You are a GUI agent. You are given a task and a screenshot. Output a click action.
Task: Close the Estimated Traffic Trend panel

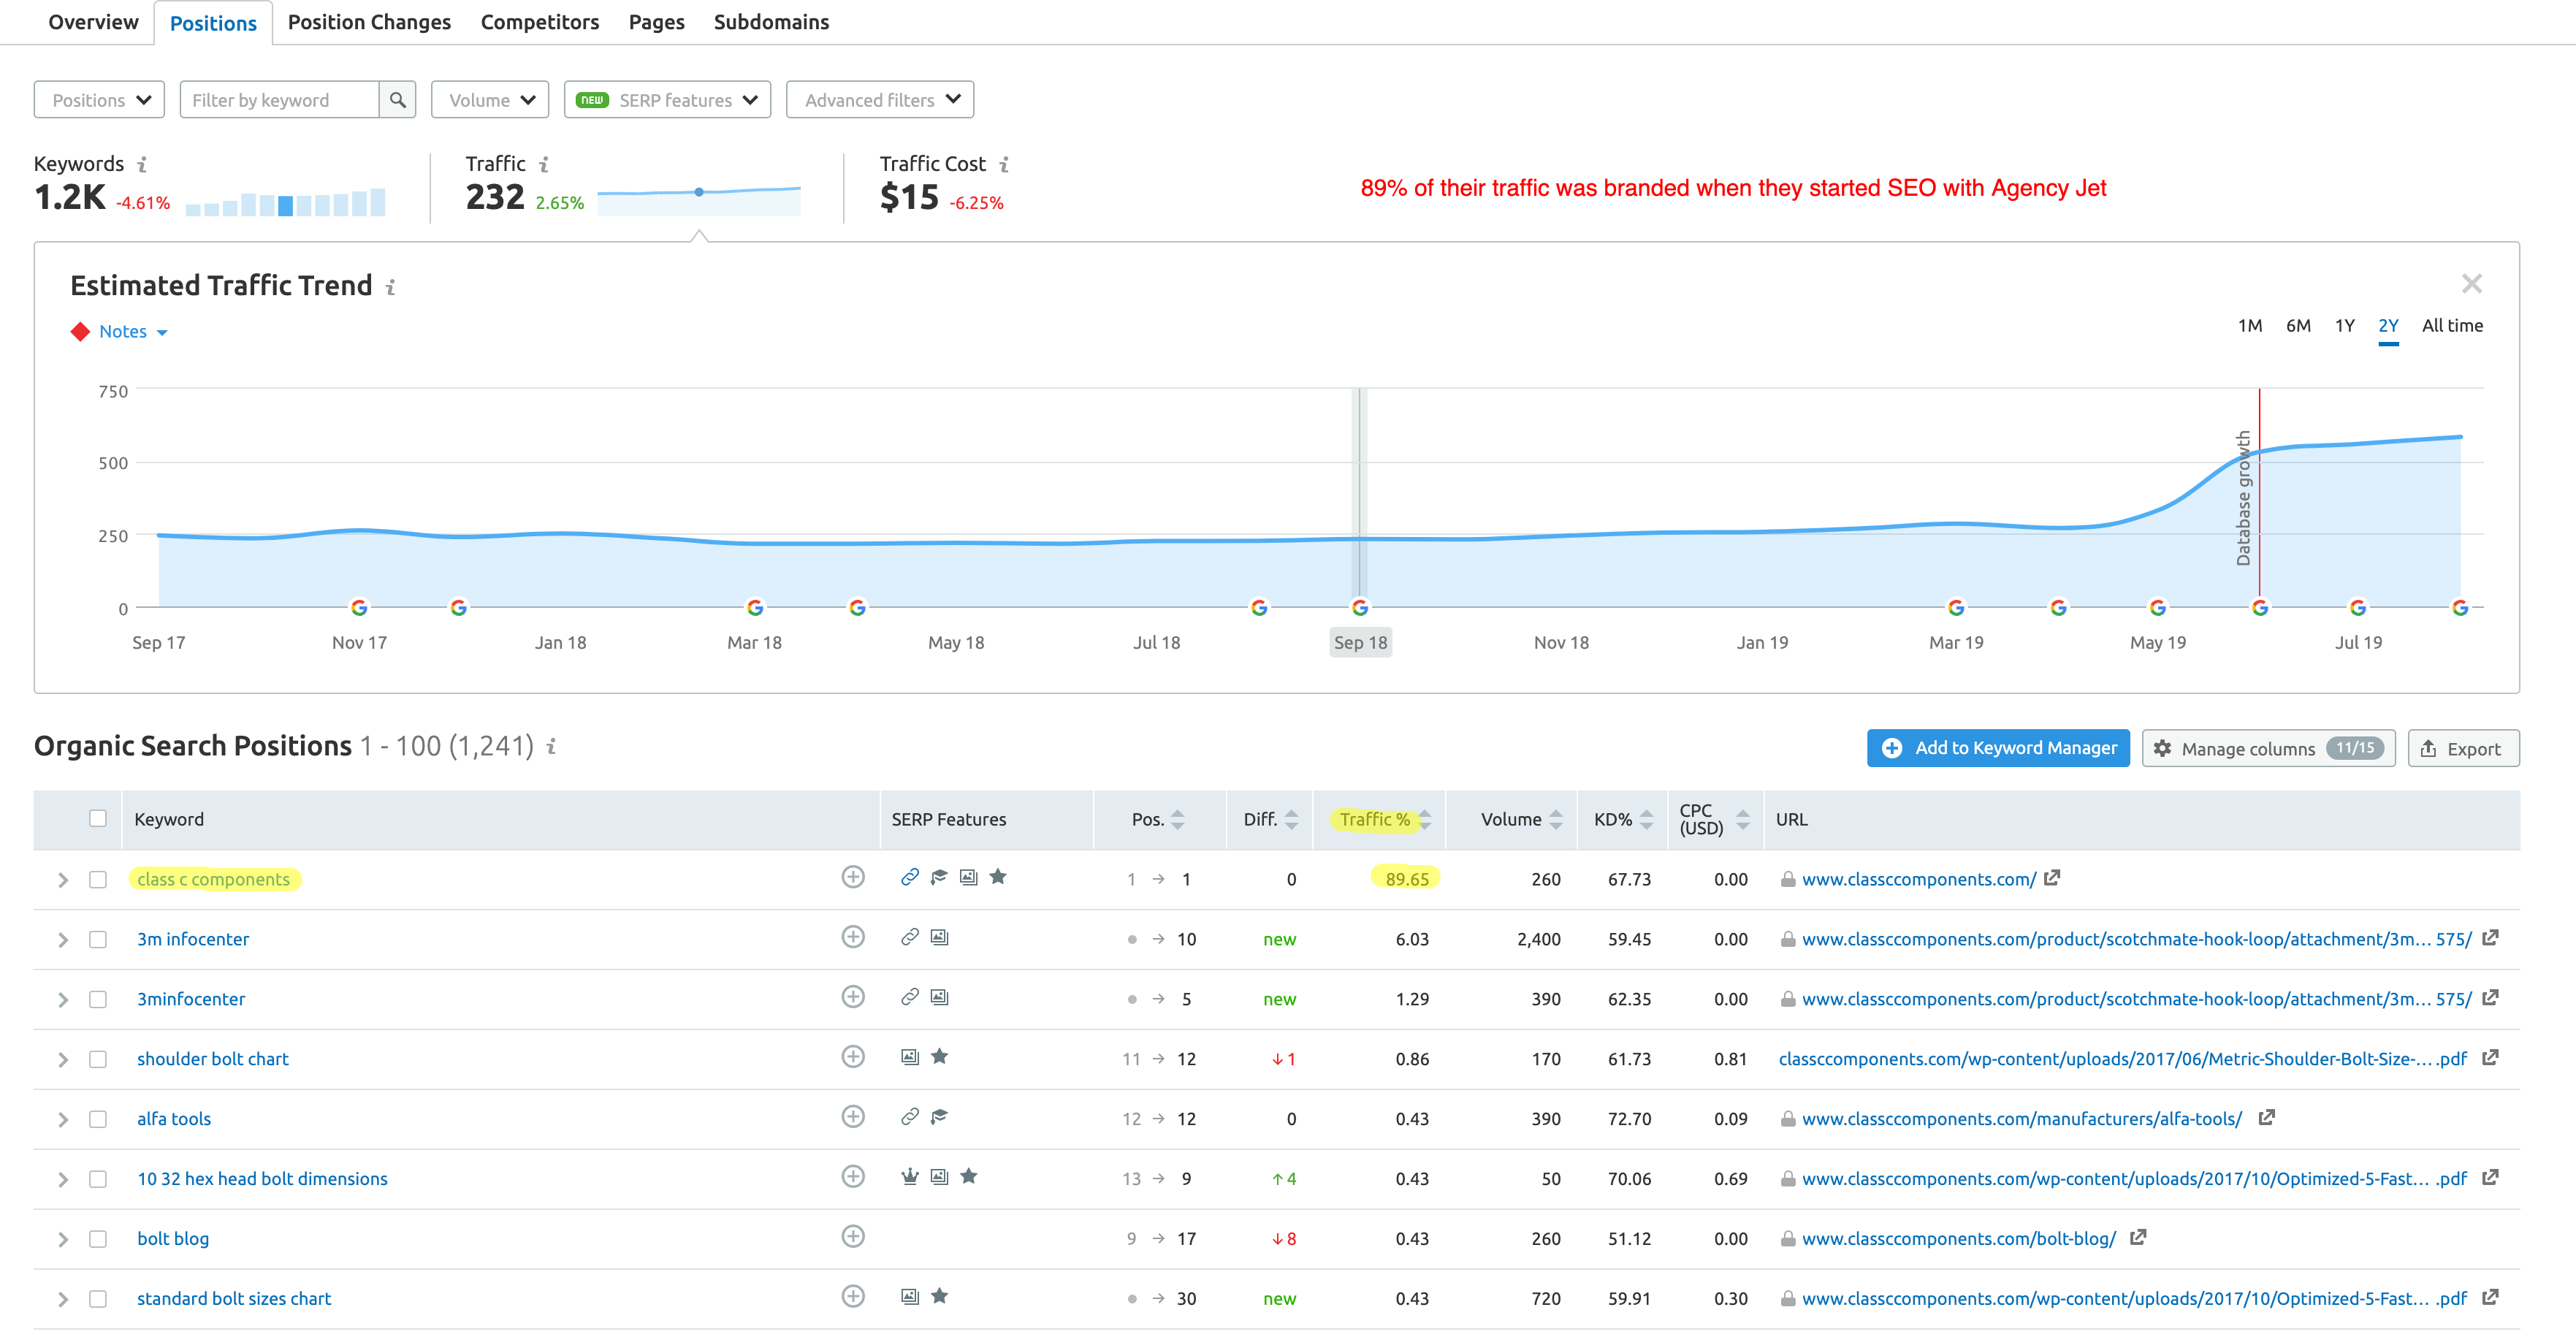point(2471,284)
